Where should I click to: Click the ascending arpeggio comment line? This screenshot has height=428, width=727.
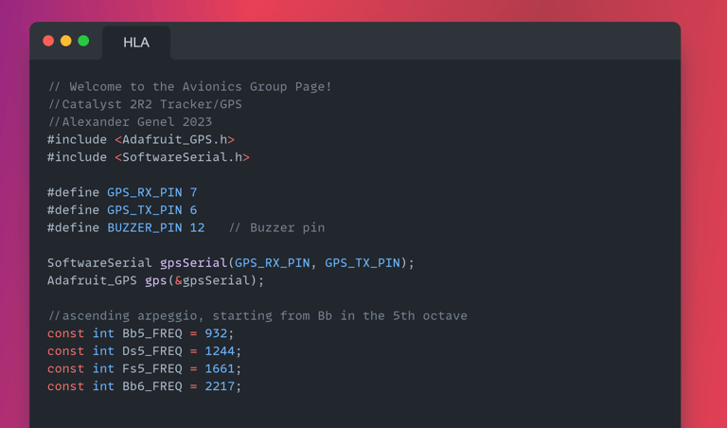(257, 315)
